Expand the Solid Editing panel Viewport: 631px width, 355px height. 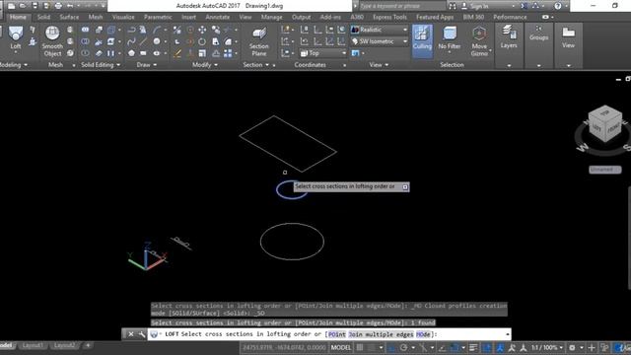[101, 65]
